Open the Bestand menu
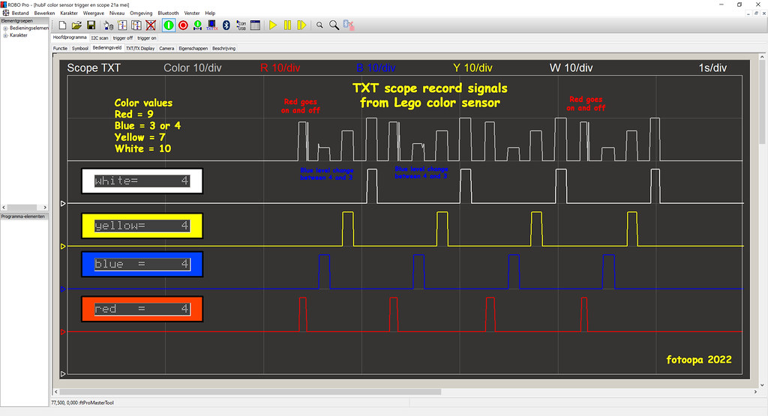Image resolution: width=768 pixels, height=416 pixels. coord(20,13)
